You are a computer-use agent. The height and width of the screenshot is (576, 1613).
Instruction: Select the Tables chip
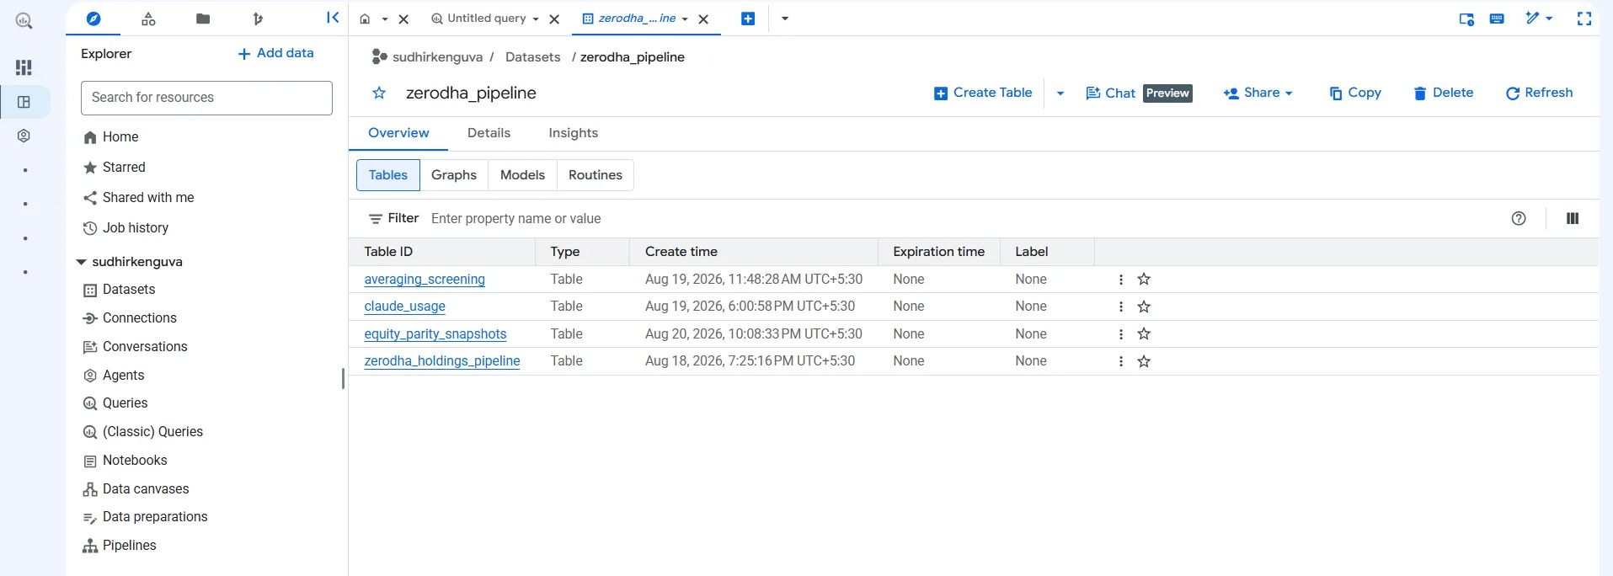click(388, 175)
